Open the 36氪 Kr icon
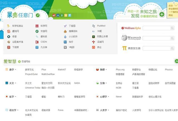The image size is (178, 121). (93, 31)
